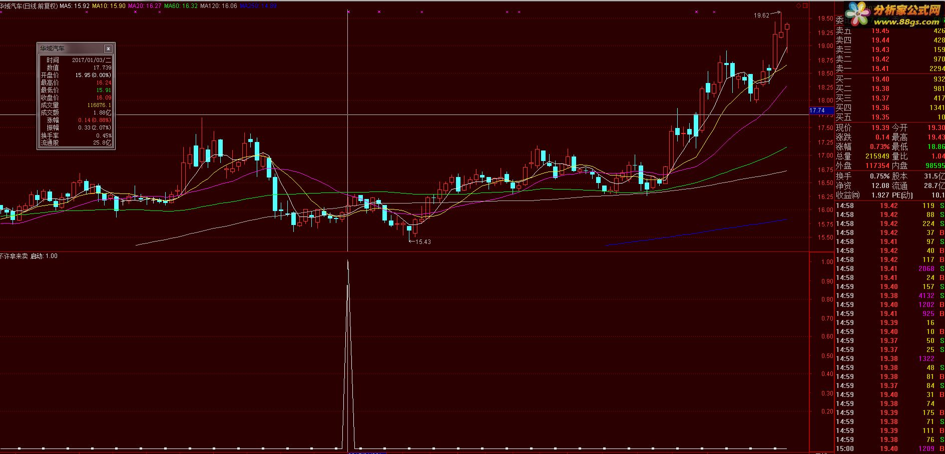This screenshot has height=454, width=945.
Task: Click the 最高价 16.24 row in popup
Action: click(76, 82)
